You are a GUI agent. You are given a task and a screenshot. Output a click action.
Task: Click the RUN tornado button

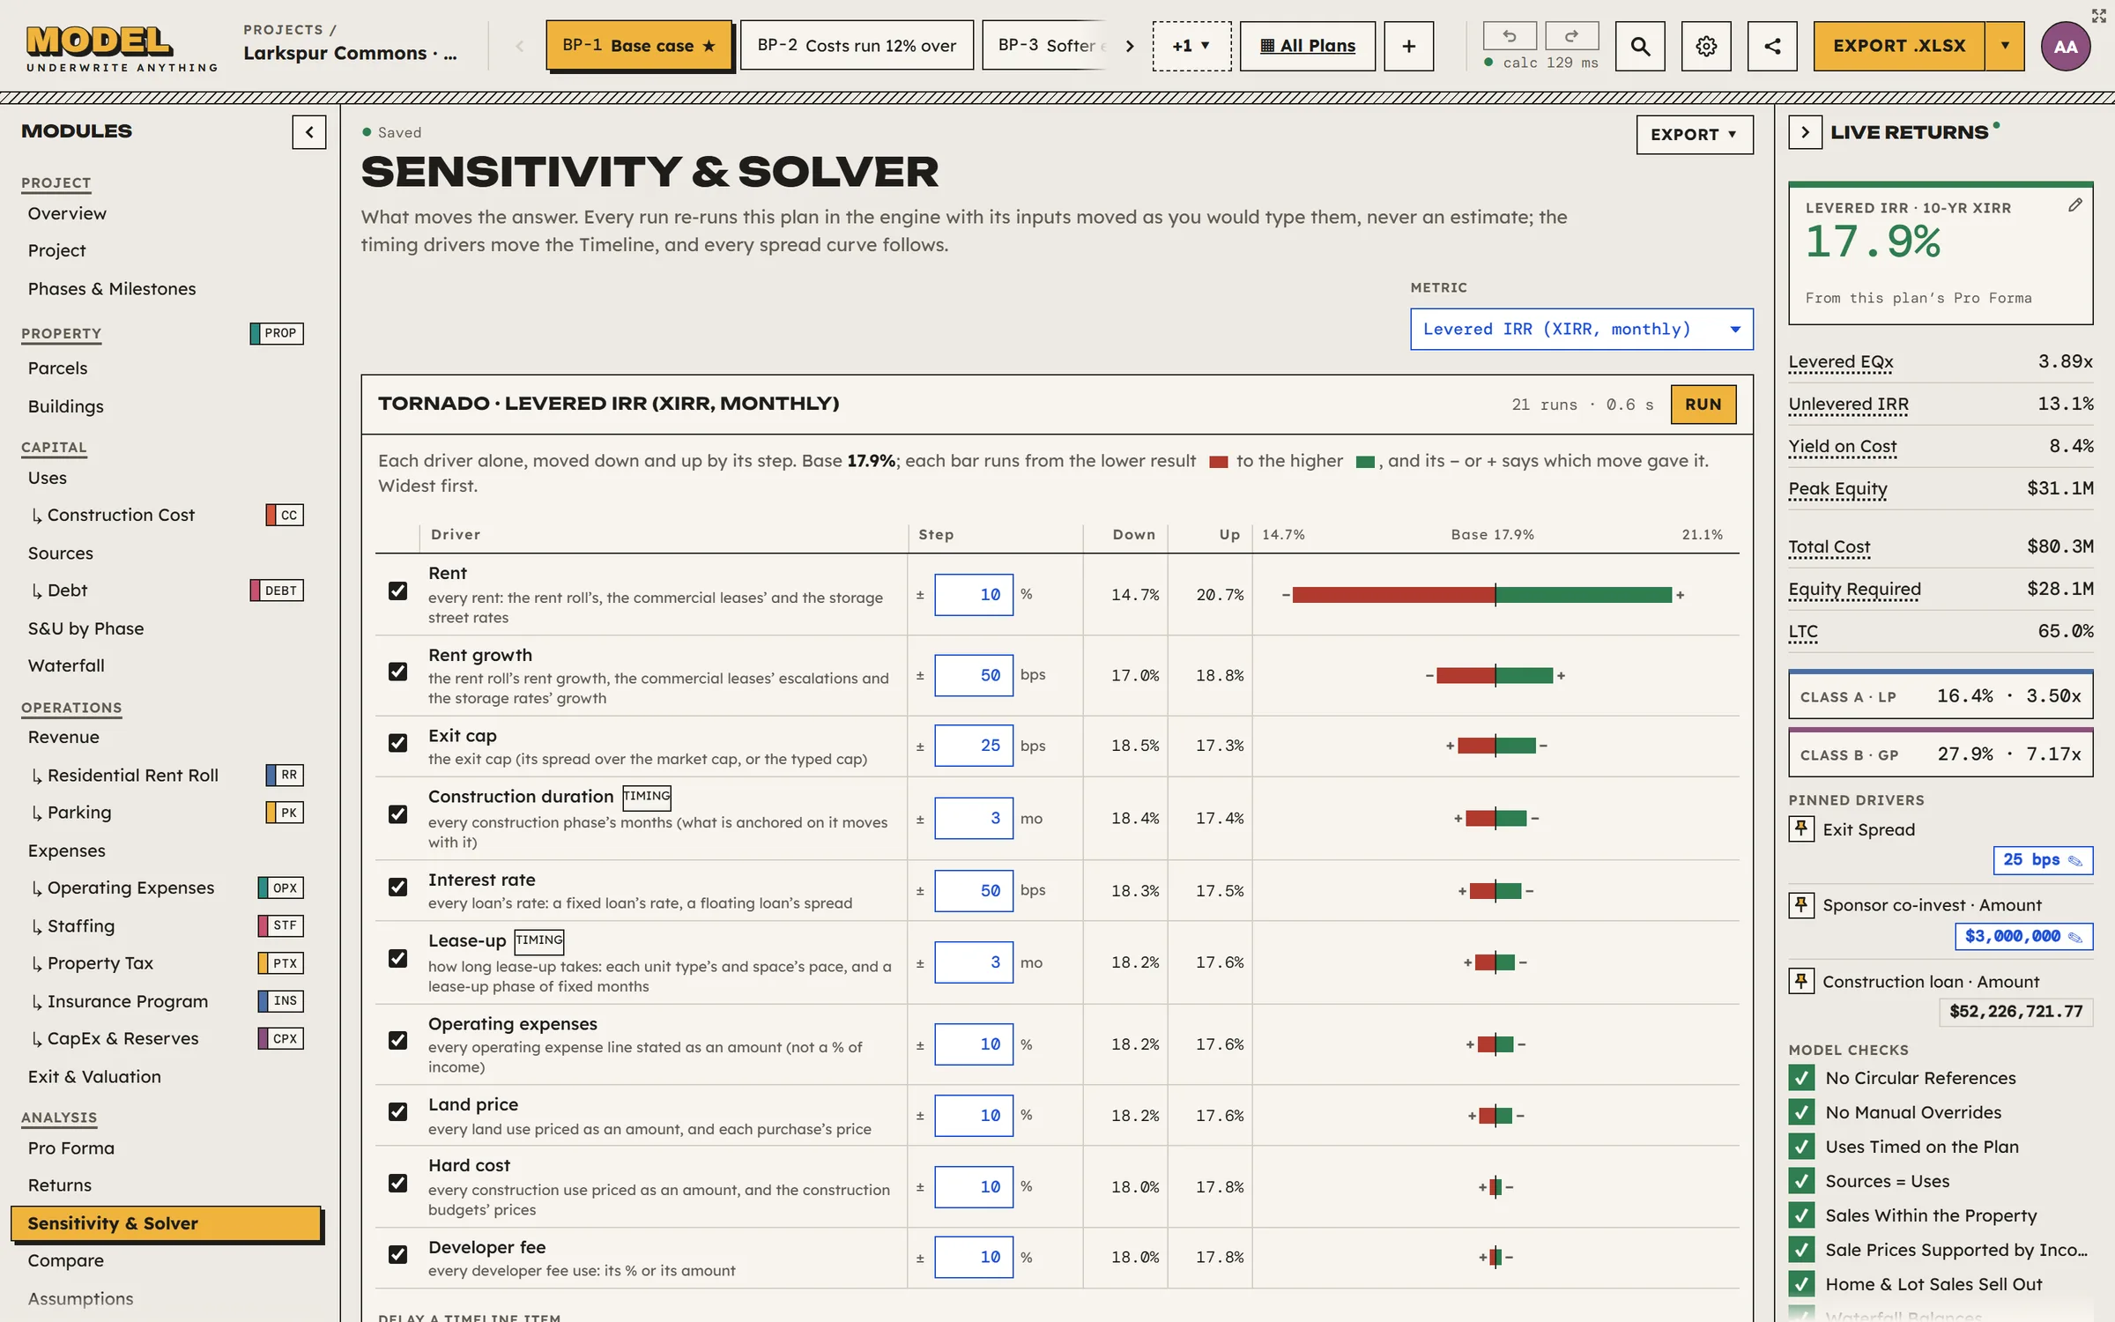(1703, 405)
